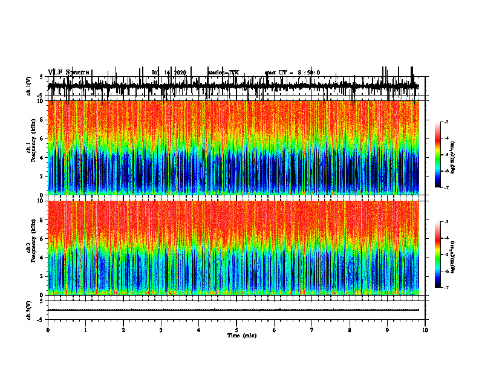Viewport: 479px width, 370px height.
Task: Click time axis tick label "6"
Action: pyautogui.click(x=275, y=330)
